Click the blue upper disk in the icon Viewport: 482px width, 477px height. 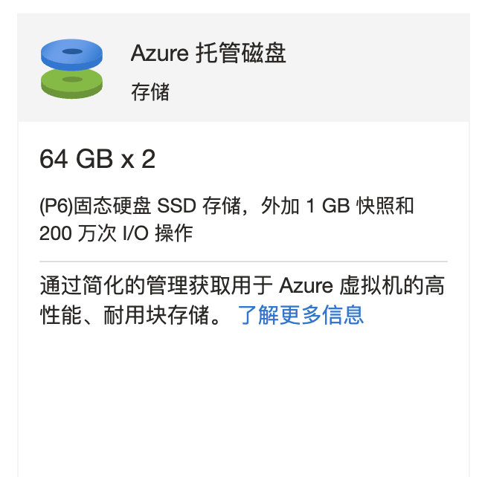point(71,53)
